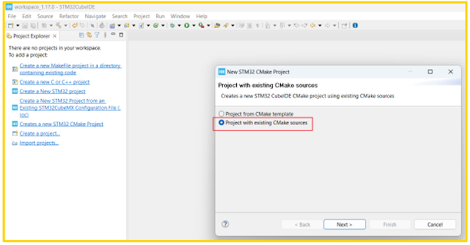Maximize the New STM32 CMake Project dialog

[430, 72]
